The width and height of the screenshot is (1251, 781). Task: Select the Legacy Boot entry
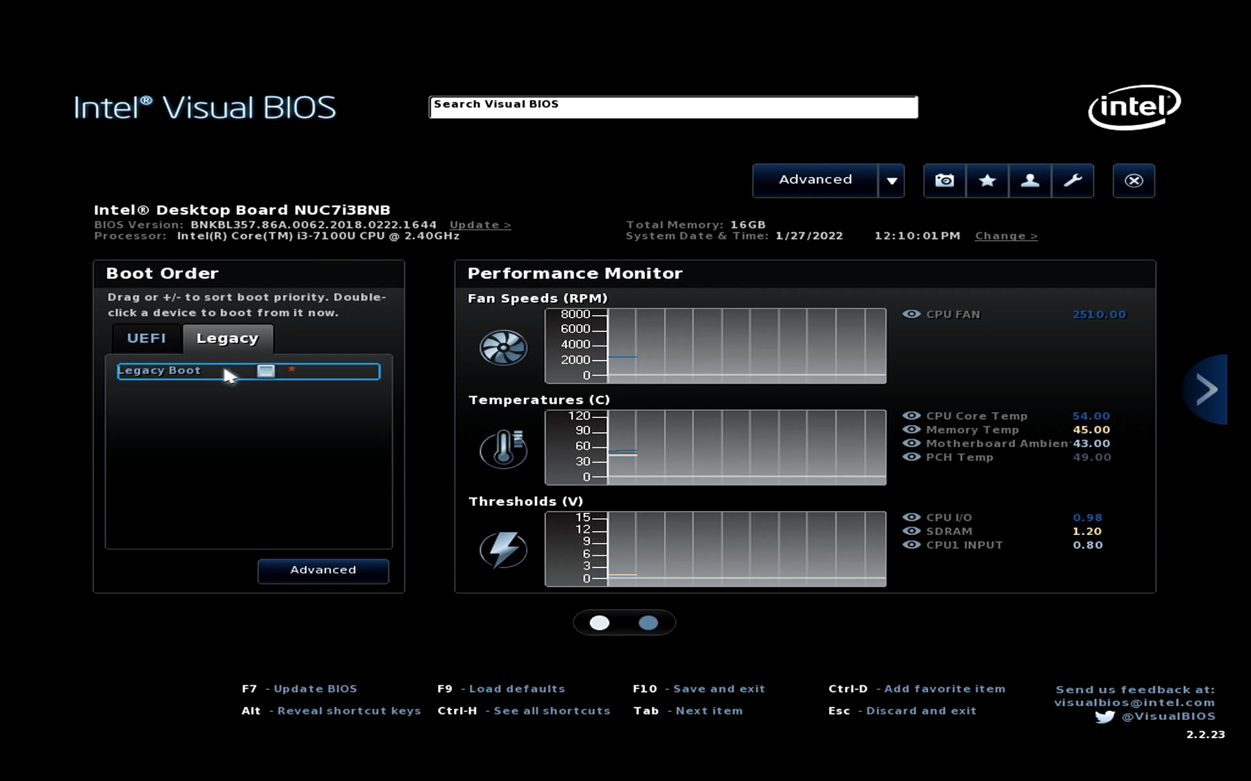click(x=248, y=371)
